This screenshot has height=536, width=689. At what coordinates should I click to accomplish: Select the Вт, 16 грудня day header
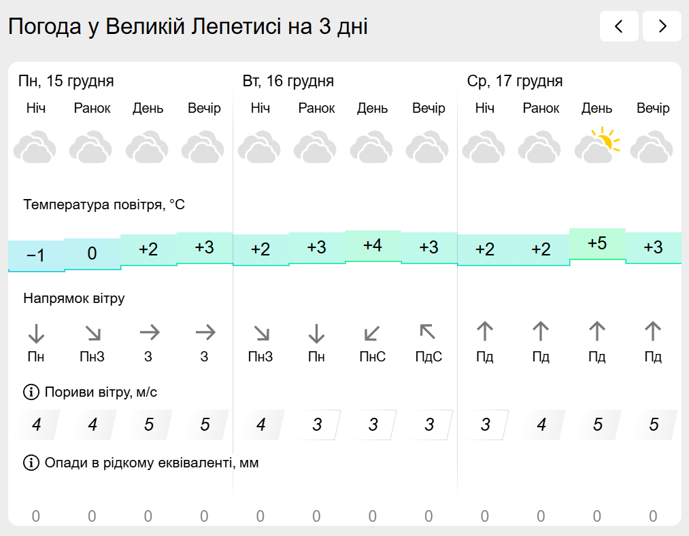pos(288,82)
